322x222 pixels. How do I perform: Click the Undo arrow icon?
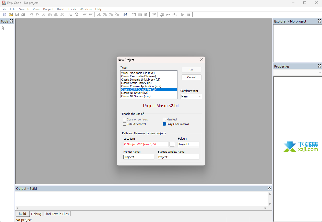tap(31, 15)
